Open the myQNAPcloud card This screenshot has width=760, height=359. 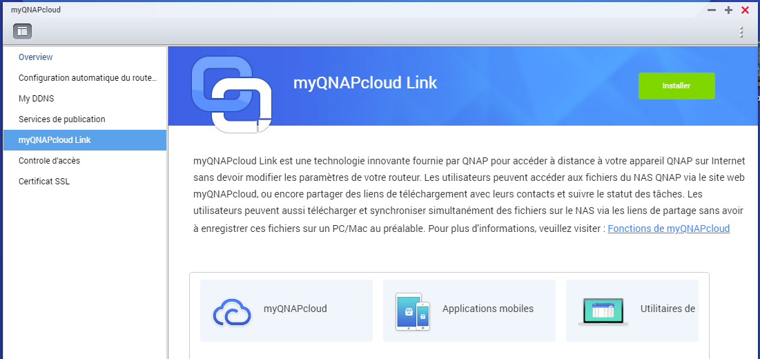(x=295, y=309)
